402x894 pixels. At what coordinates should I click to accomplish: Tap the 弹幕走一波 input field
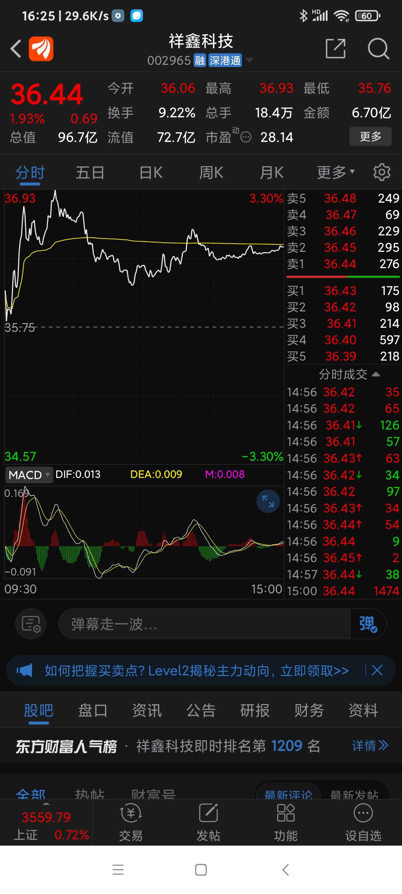(204, 624)
